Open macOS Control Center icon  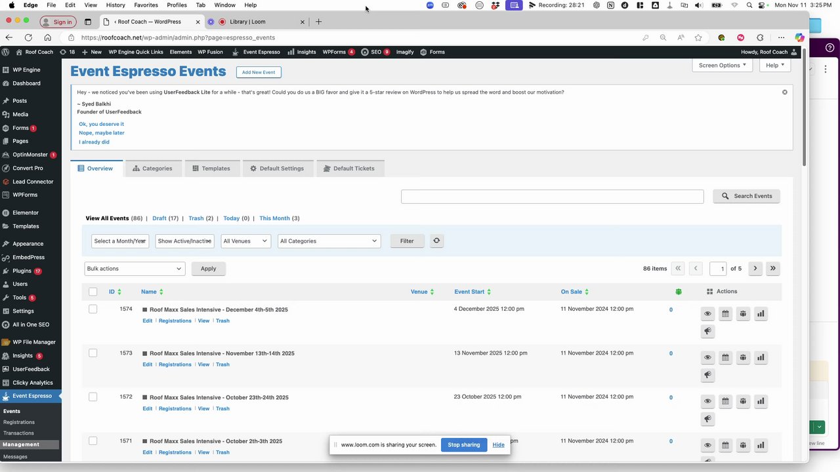tap(763, 5)
